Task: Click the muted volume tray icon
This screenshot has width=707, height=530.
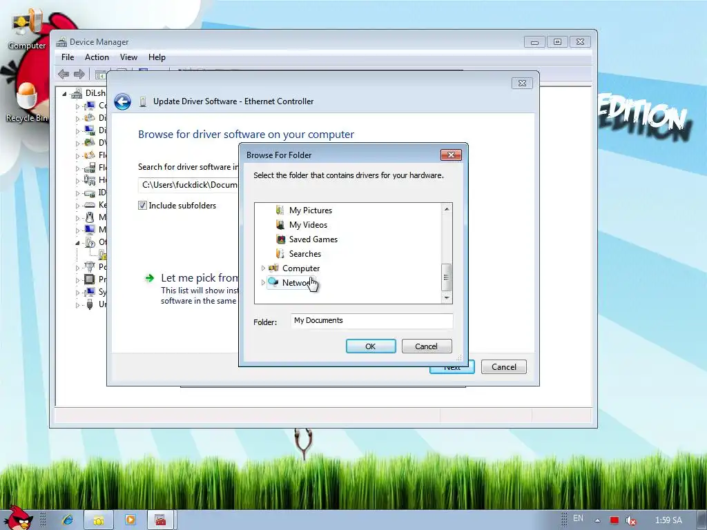Action: (x=631, y=520)
